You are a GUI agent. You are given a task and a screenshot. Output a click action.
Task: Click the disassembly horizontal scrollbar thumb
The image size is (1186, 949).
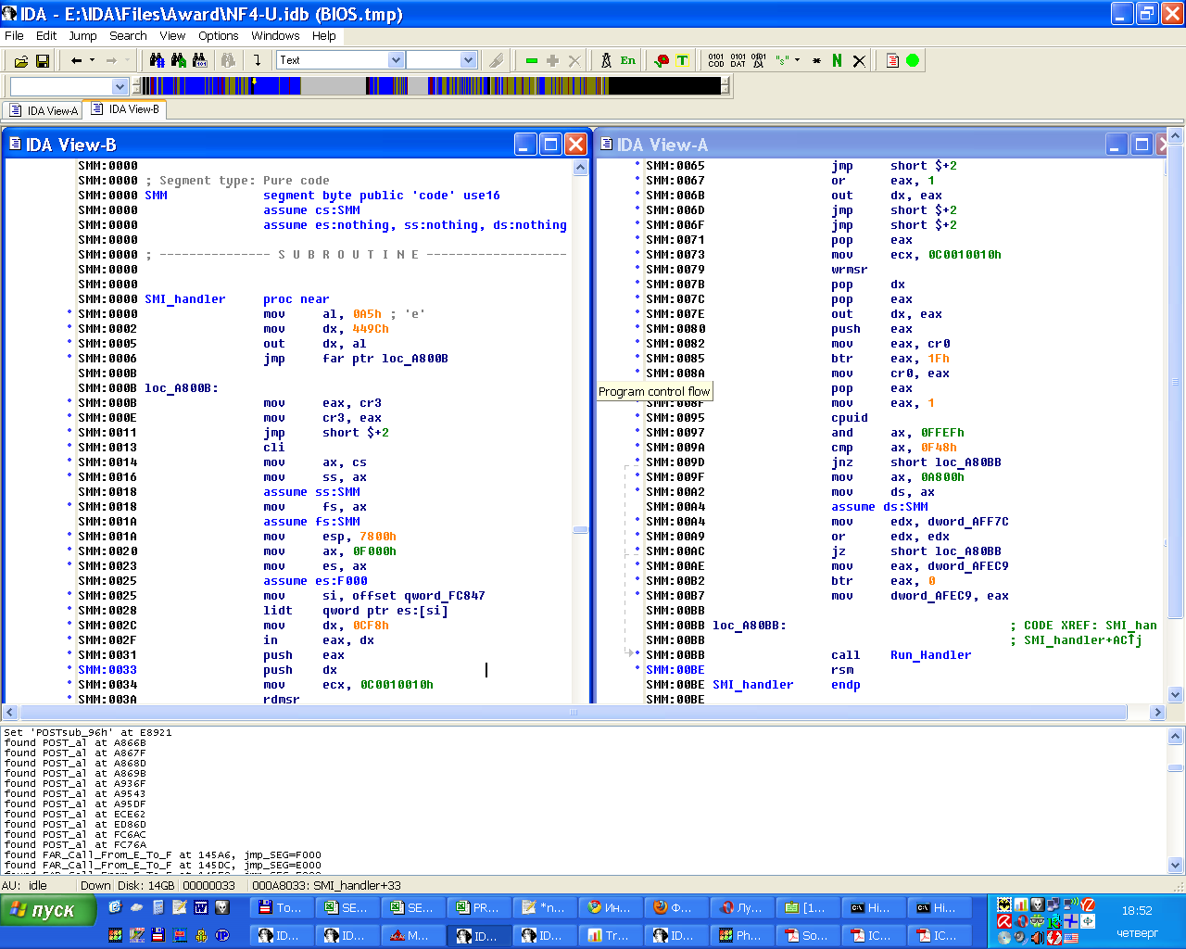coord(573,713)
